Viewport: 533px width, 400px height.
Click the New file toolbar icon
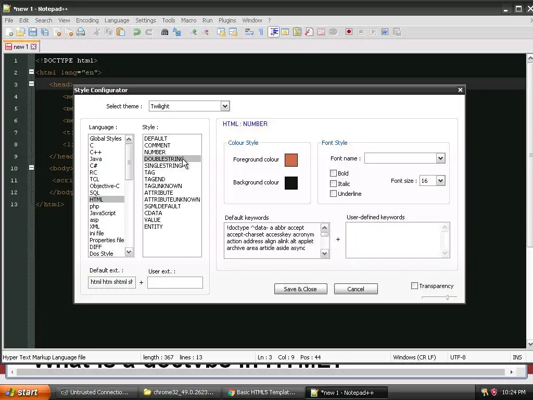pos(9,32)
